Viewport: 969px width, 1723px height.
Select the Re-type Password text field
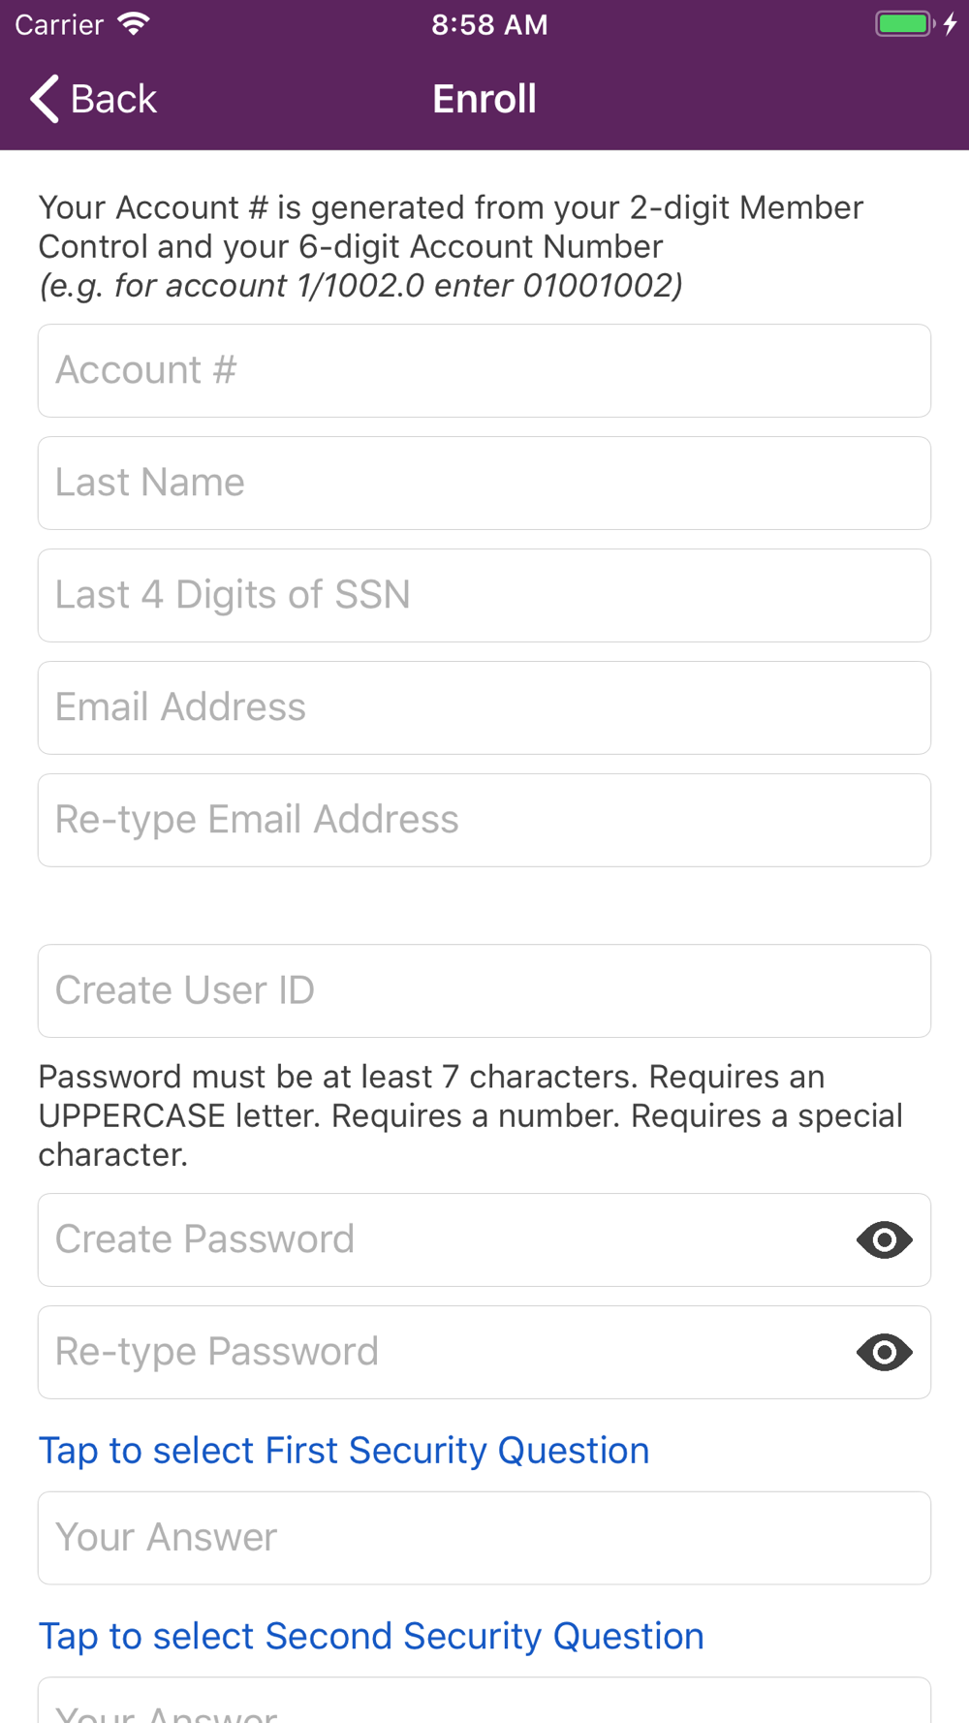[446, 1353]
